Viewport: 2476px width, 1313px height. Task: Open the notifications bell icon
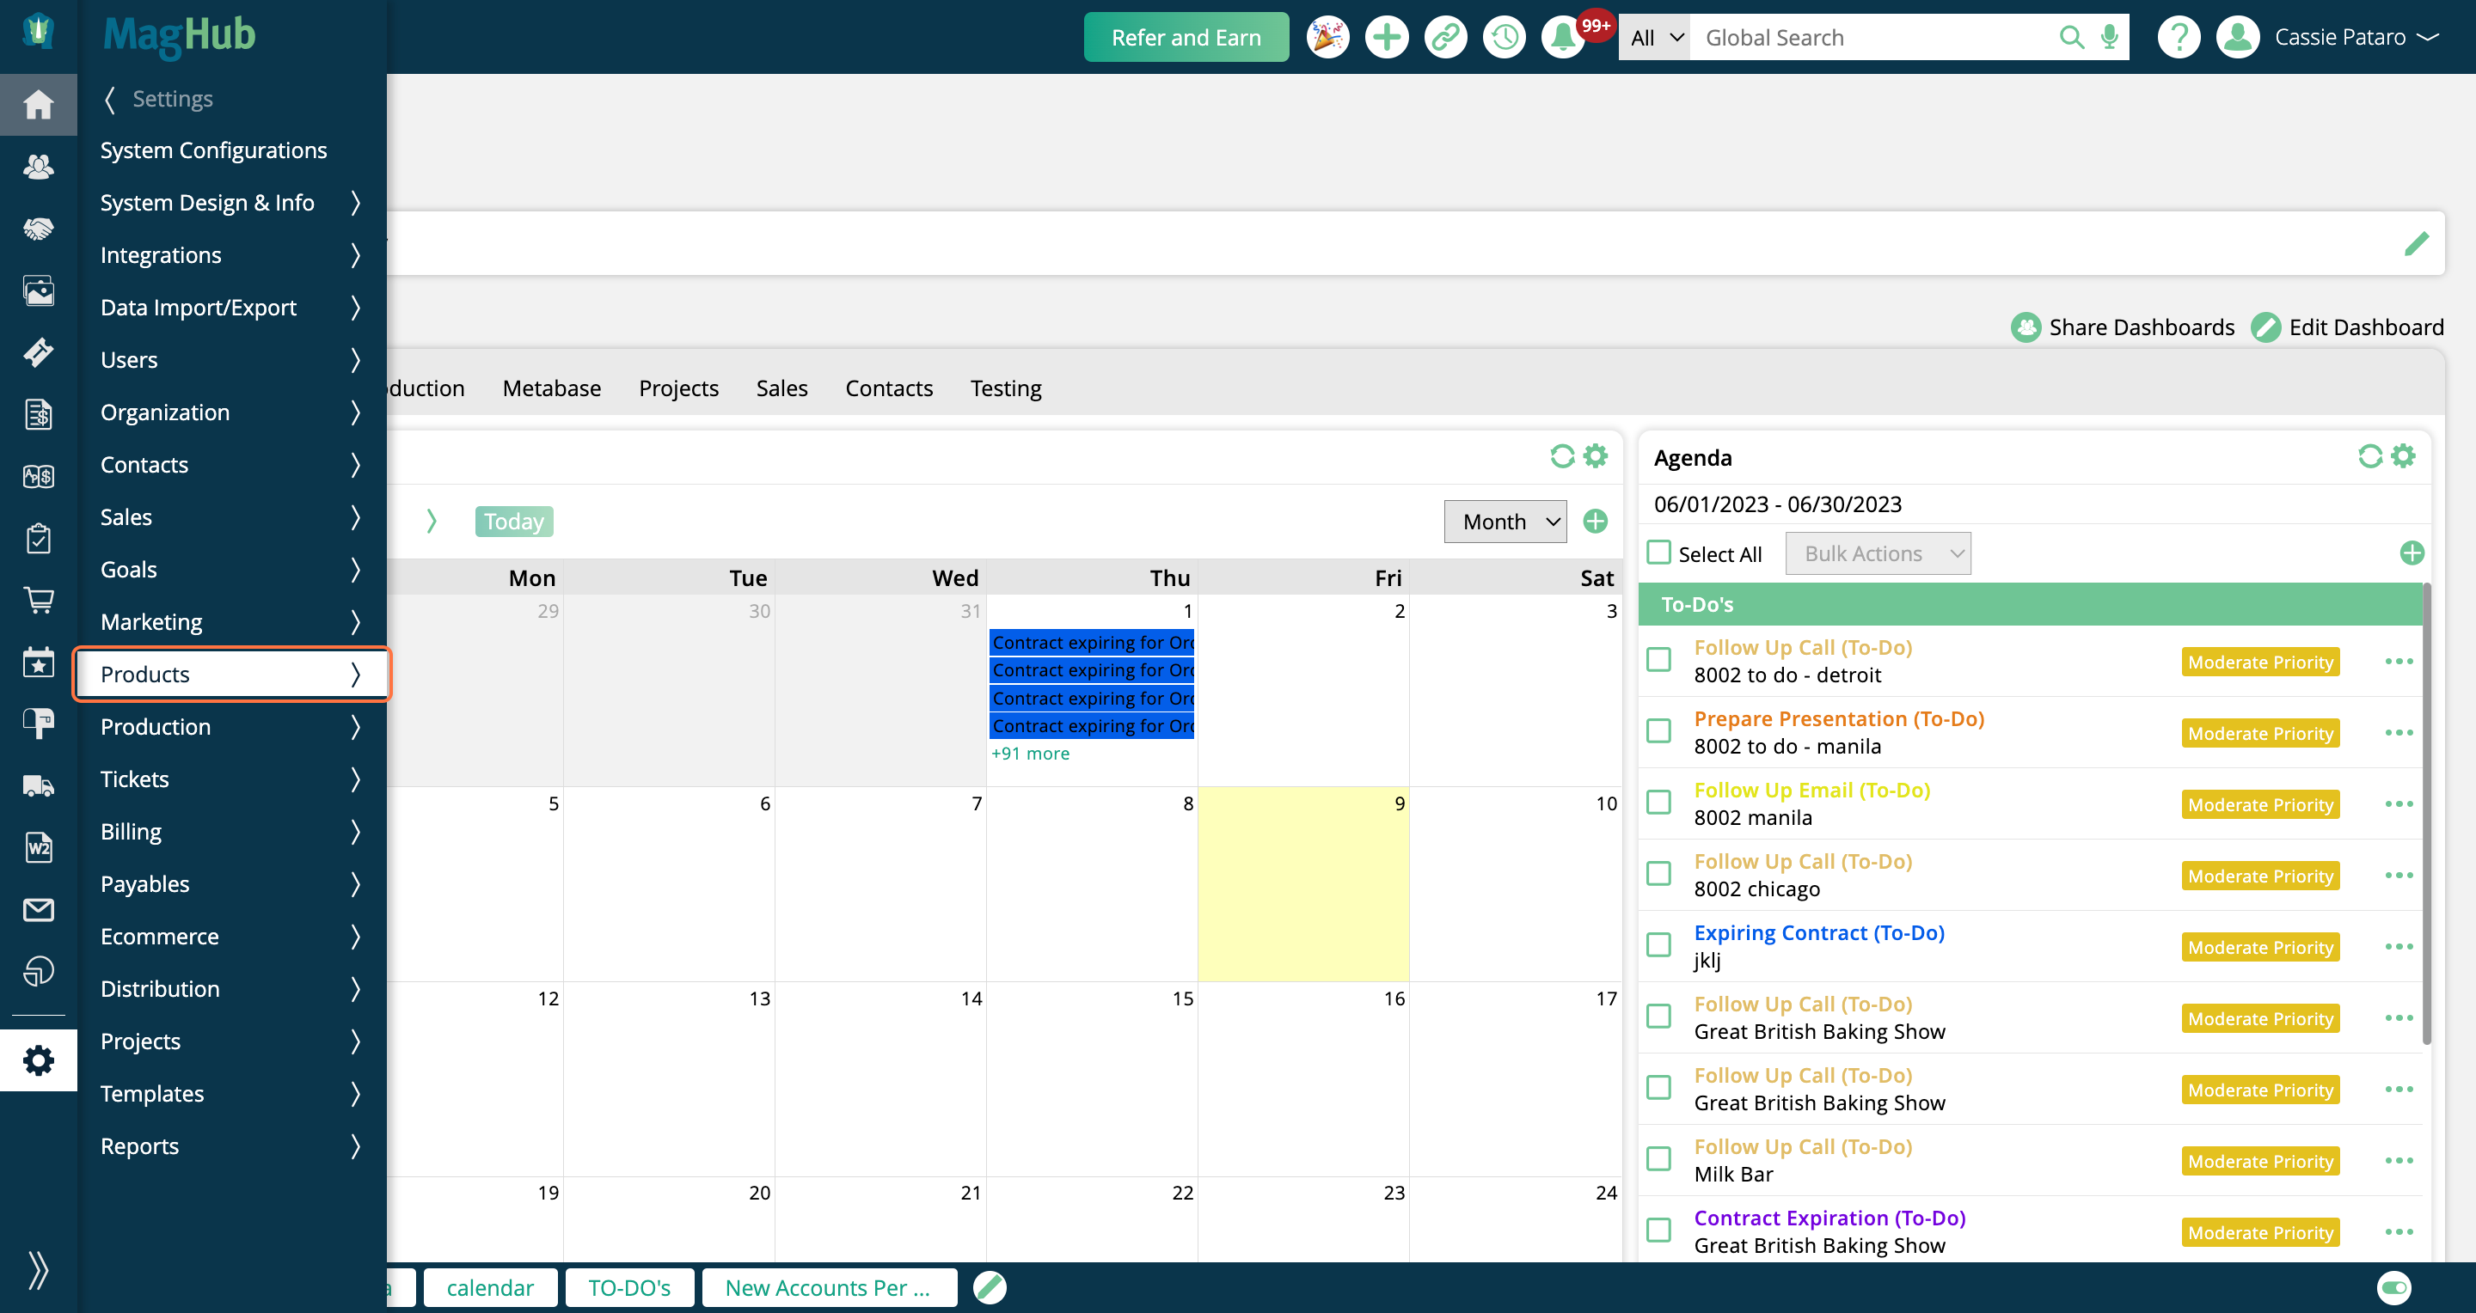[1563, 38]
